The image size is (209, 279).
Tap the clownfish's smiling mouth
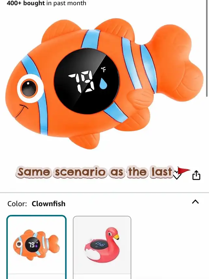(22, 110)
